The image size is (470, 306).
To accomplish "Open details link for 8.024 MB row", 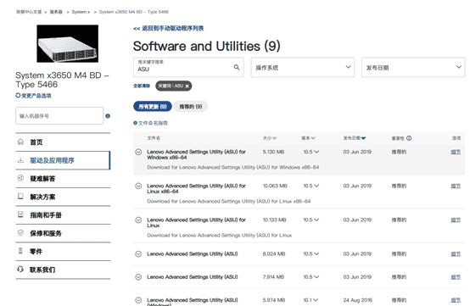I will tap(456, 254).
